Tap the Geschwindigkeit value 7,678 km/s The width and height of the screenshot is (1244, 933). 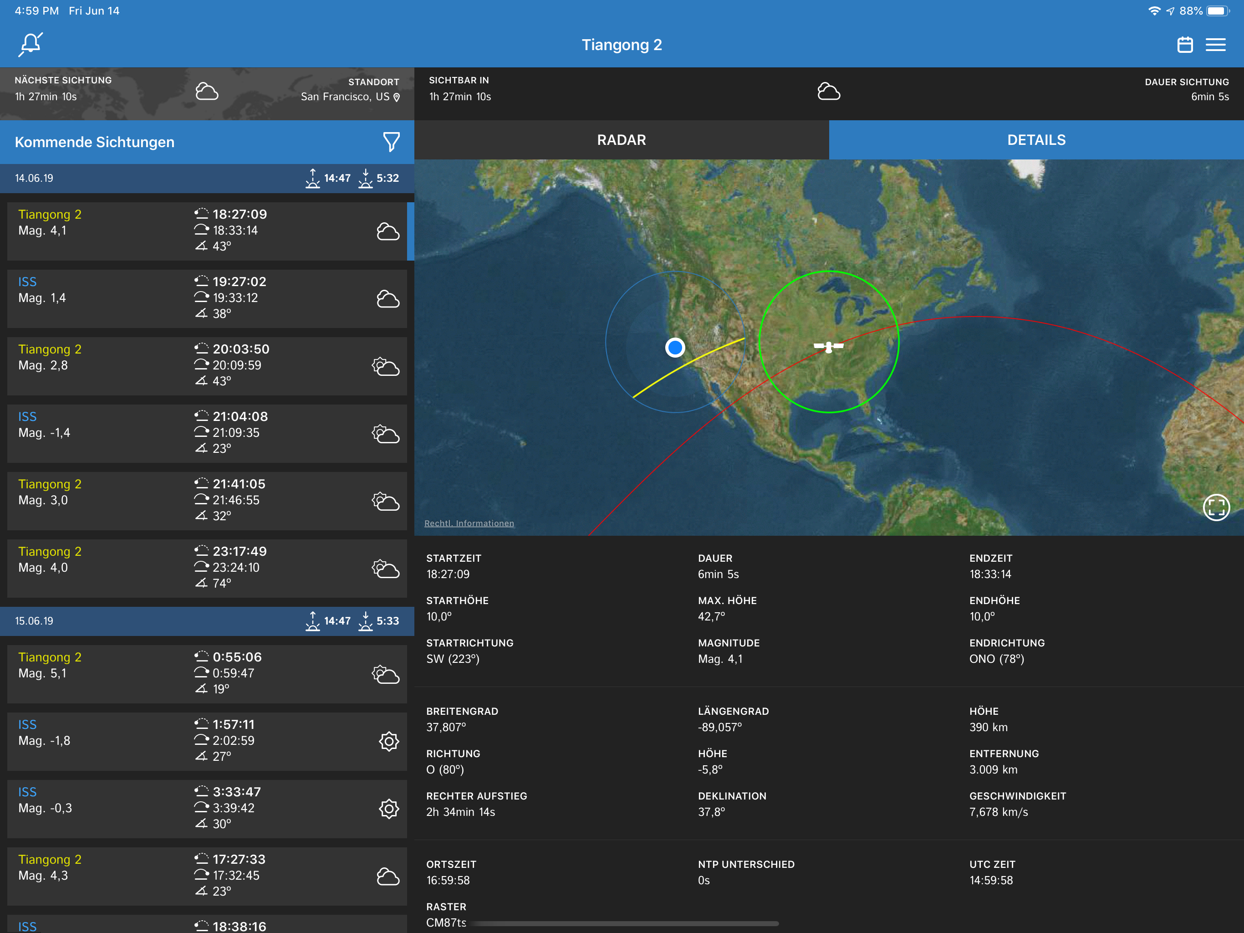click(x=999, y=813)
